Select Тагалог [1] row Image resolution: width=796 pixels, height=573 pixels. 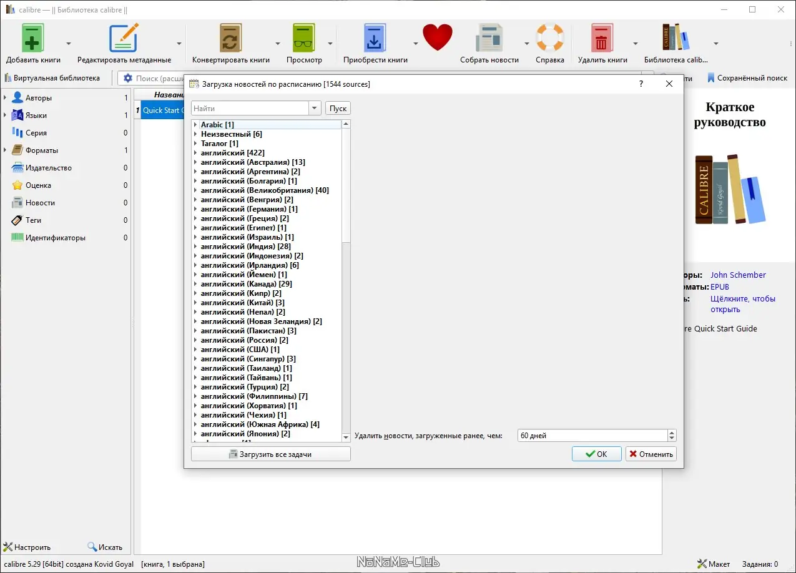click(x=219, y=144)
